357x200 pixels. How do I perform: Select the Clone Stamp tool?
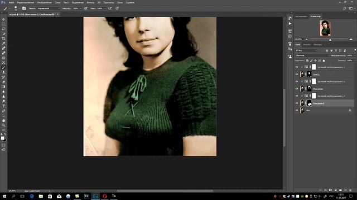[x=3, y=72]
